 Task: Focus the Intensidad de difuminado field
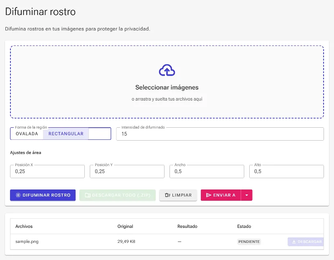[x=220, y=134]
